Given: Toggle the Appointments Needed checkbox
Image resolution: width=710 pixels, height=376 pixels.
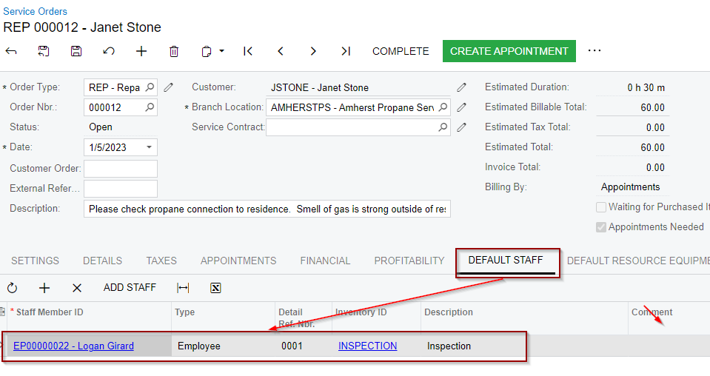Looking at the screenshot, I should [x=601, y=227].
